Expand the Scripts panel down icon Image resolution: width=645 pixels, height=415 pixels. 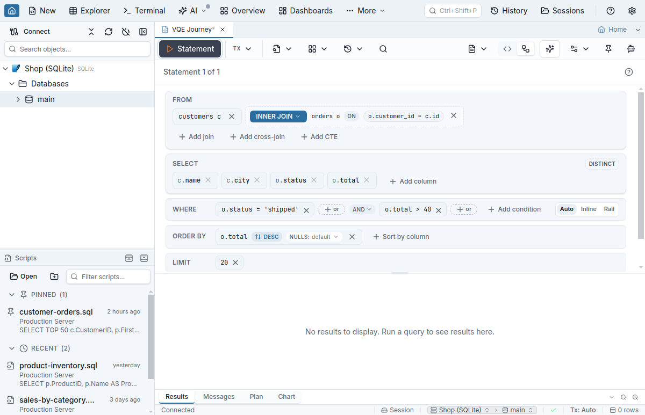[x=144, y=258]
